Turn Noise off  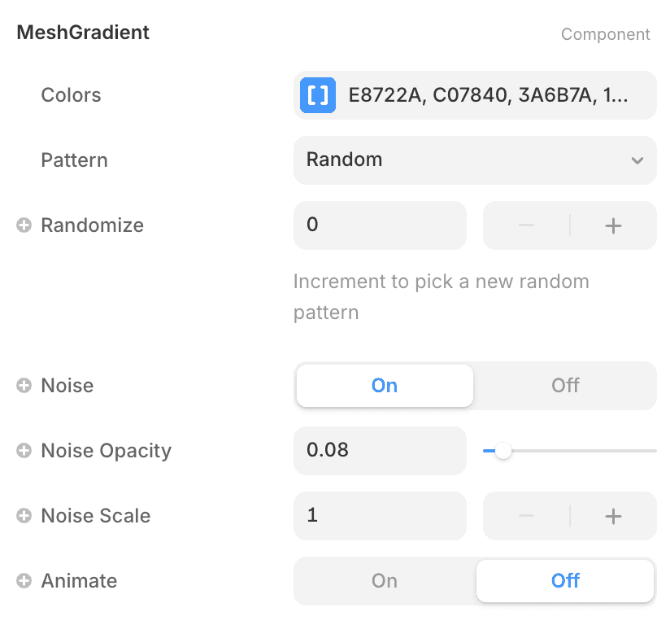(x=565, y=386)
